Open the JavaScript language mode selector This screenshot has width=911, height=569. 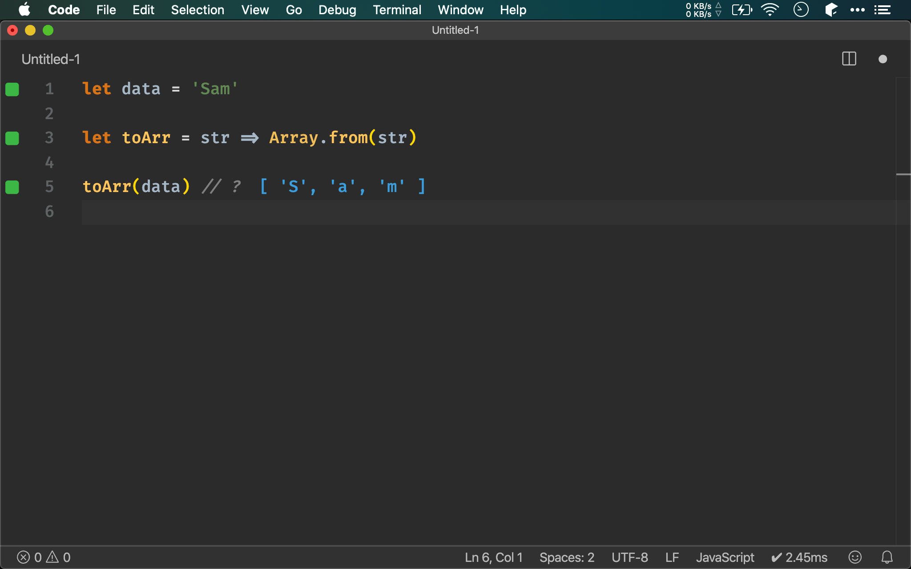(x=725, y=557)
